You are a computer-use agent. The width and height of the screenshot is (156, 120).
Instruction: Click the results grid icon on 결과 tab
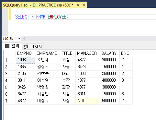7,46
